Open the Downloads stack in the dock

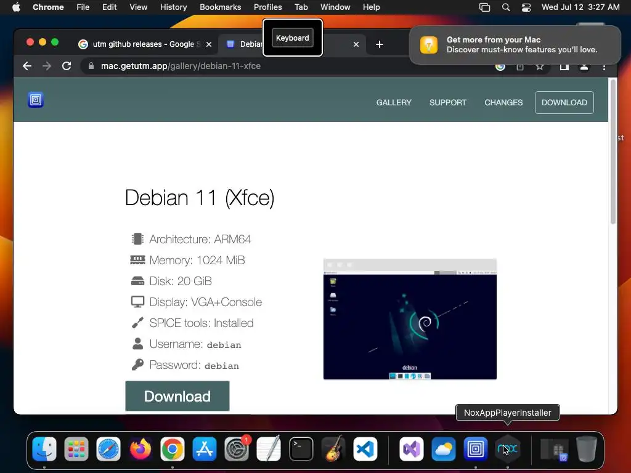[x=554, y=449]
